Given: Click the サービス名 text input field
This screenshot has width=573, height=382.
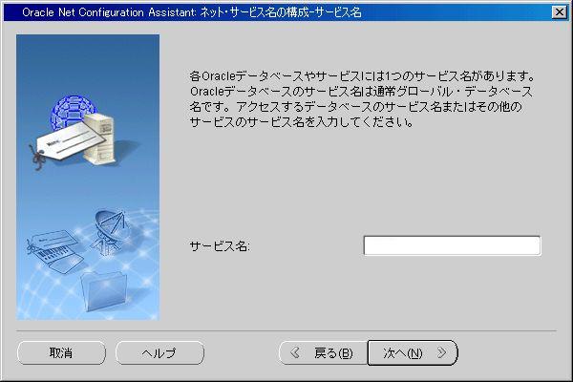Looking at the screenshot, I should pos(452,245).
